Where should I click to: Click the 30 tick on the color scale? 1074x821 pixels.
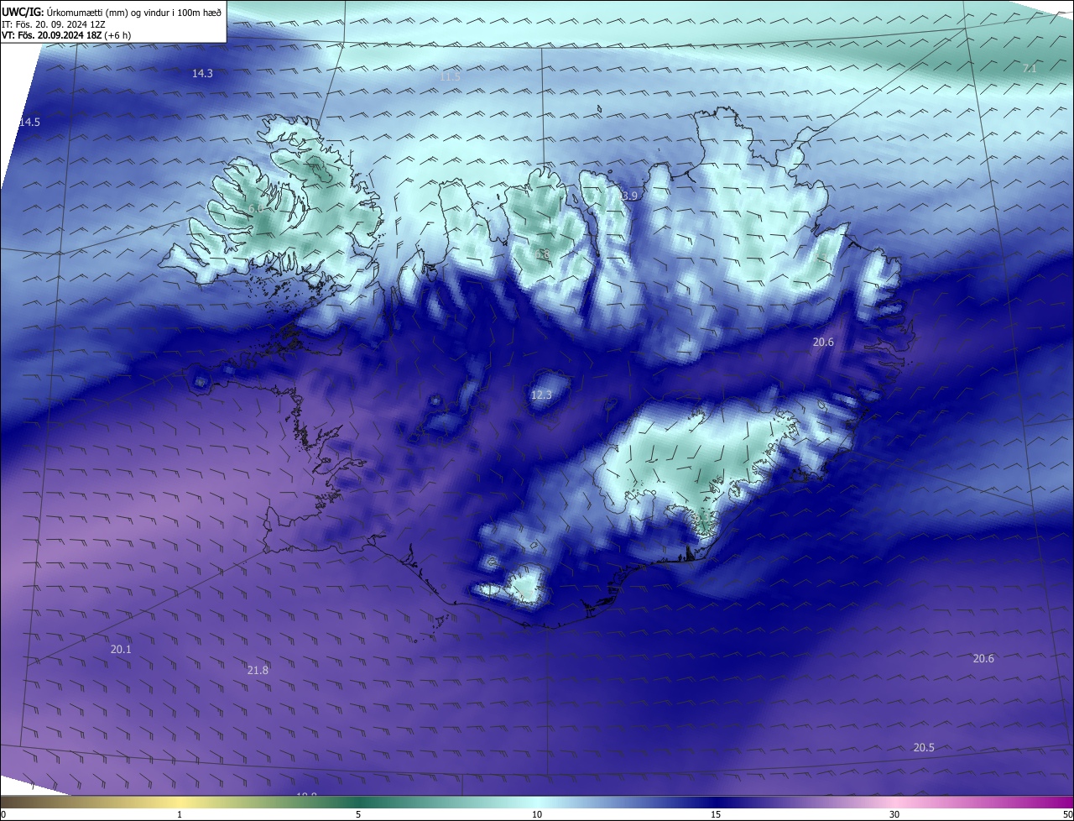tap(894, 814)
